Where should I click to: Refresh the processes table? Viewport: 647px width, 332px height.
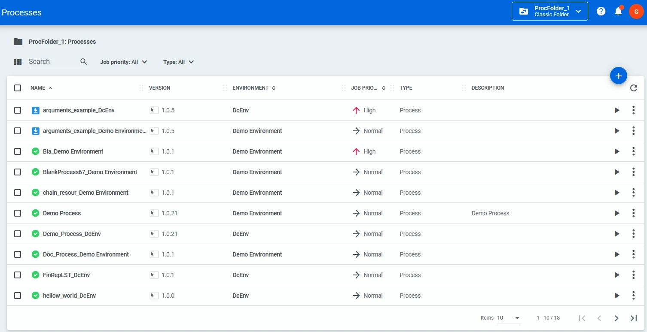(x=634, y=88)
